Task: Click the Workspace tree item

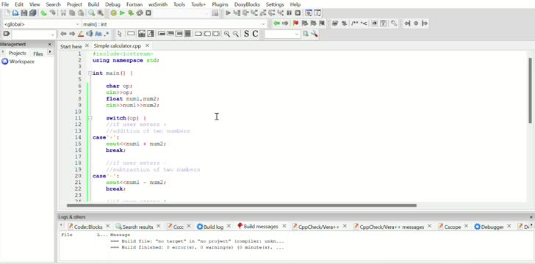Action: (x=22, y=62)
